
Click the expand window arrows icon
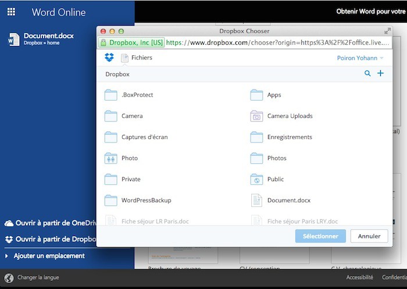coord(388,31)
